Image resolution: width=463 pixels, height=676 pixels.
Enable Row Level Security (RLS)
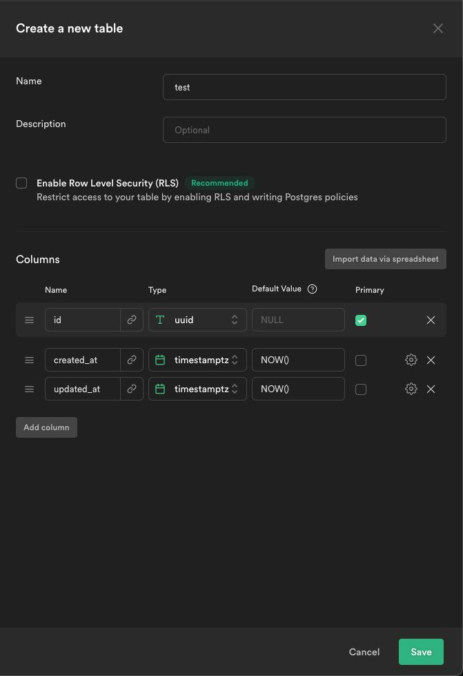pyautogui.click(x=21, y=183)
